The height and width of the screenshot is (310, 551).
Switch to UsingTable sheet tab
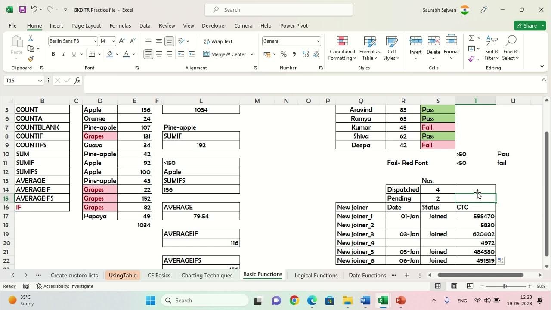pos(123,275)
